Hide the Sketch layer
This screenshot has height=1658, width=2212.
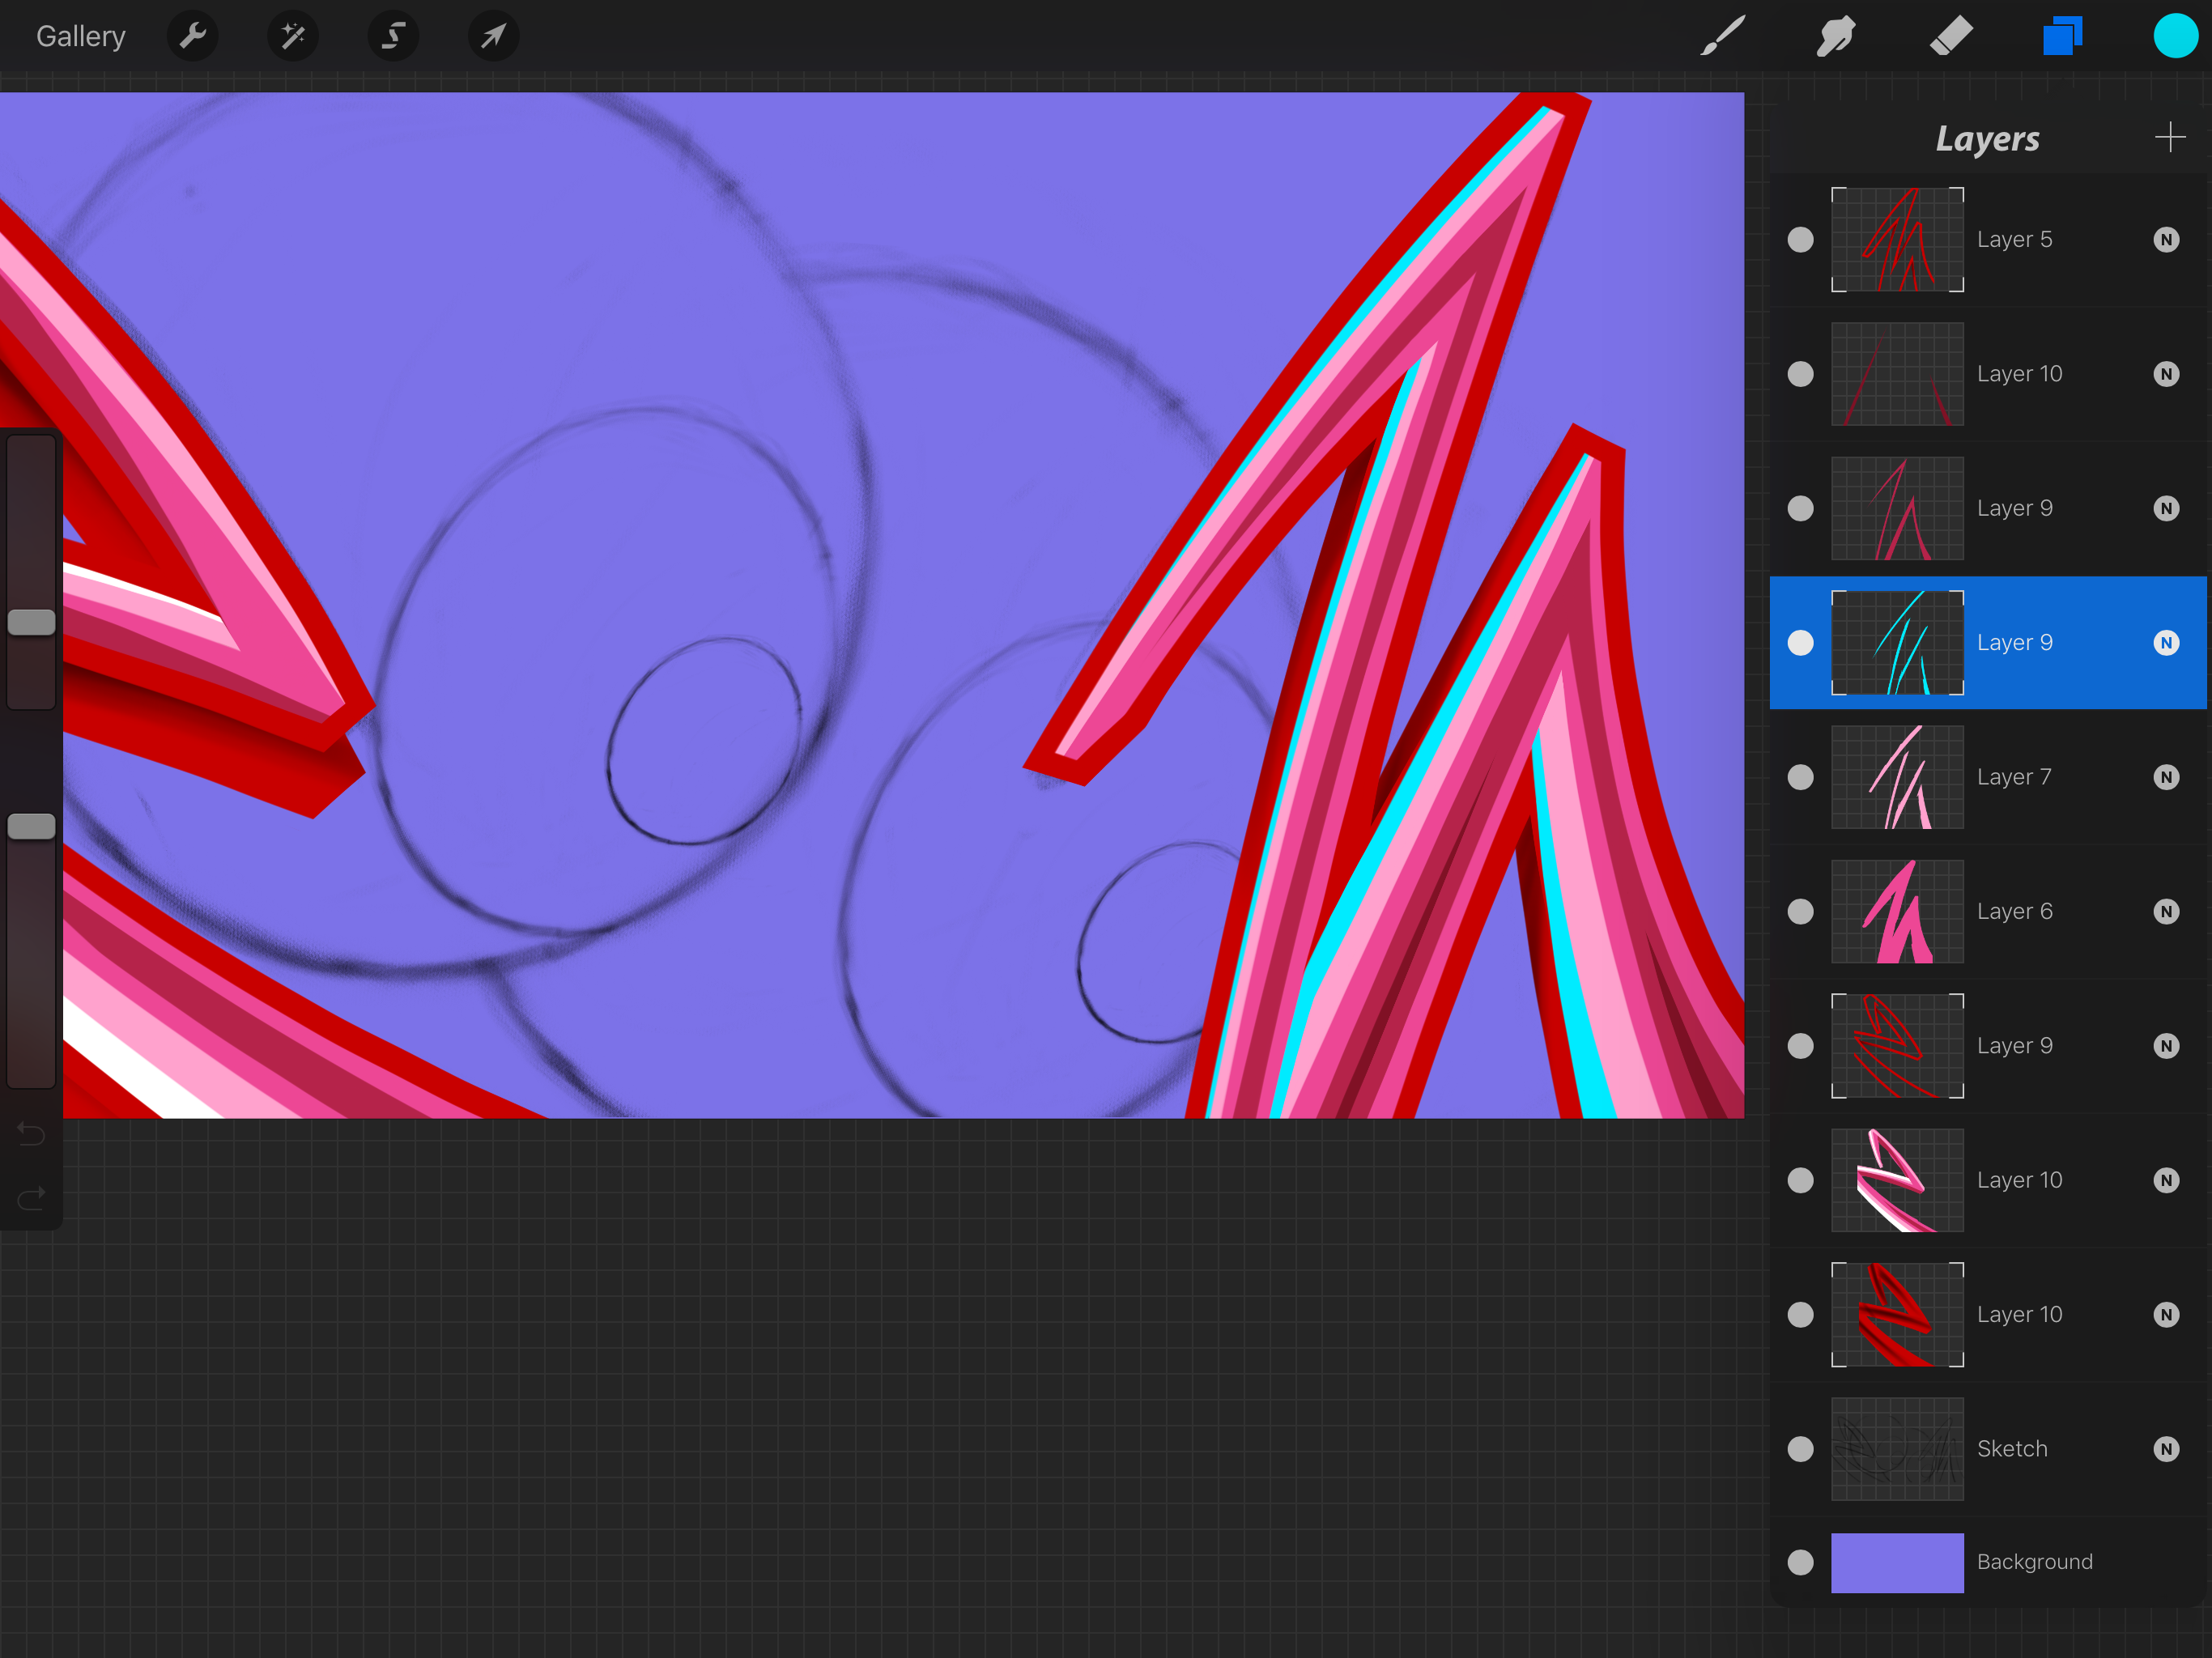1800,1449
